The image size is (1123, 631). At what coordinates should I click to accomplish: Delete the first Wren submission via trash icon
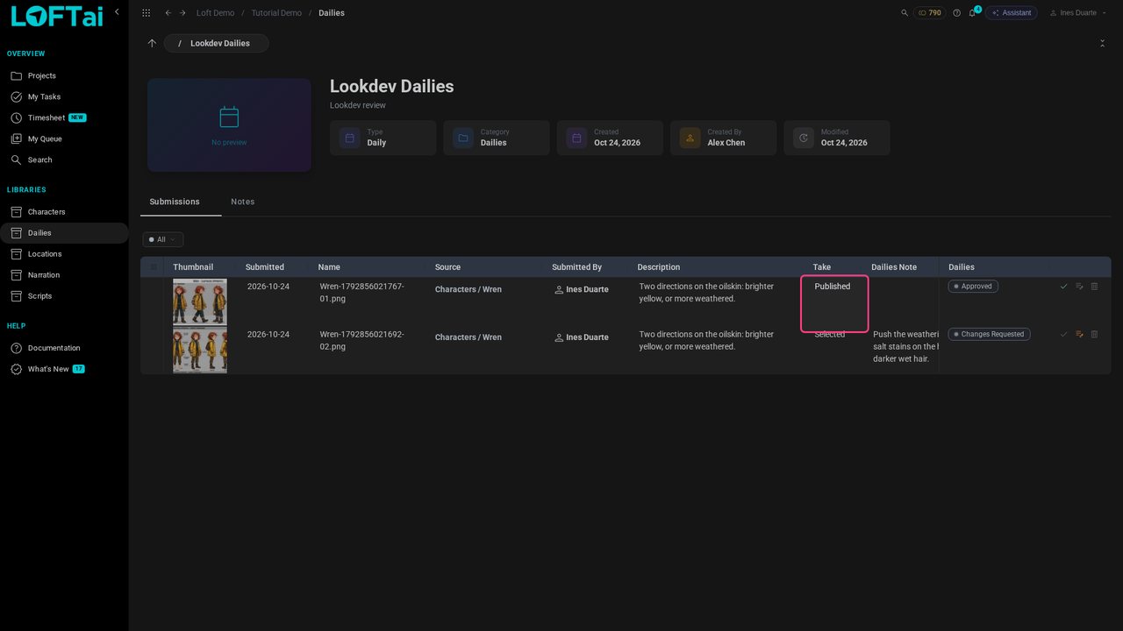(1094, 287)
